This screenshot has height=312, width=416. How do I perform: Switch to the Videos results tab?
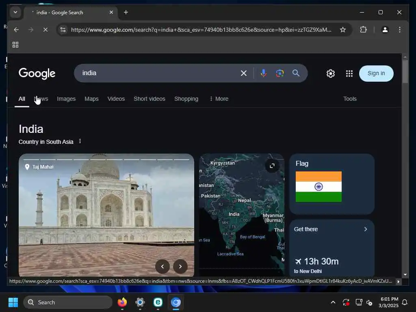[116, 99]
